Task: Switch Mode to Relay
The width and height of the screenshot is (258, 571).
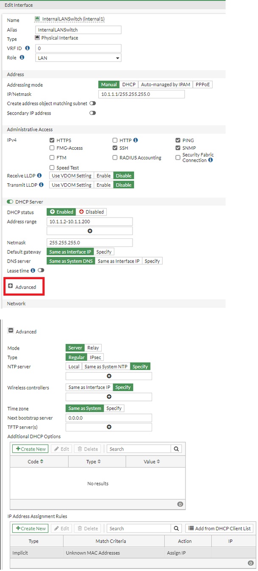Action: (93, 348)
